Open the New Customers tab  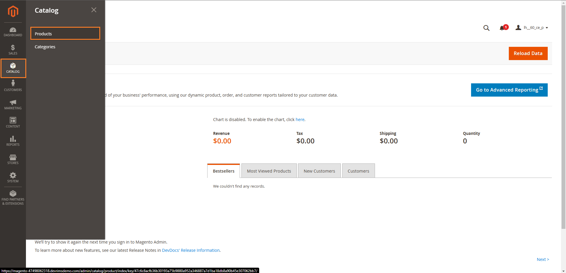[319, 171]
